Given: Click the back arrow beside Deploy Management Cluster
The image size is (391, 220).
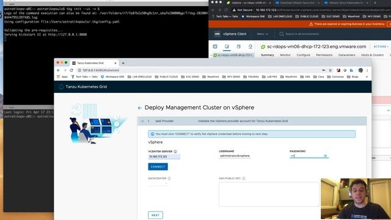Looking at the screenshot, I should pos(140,108).
